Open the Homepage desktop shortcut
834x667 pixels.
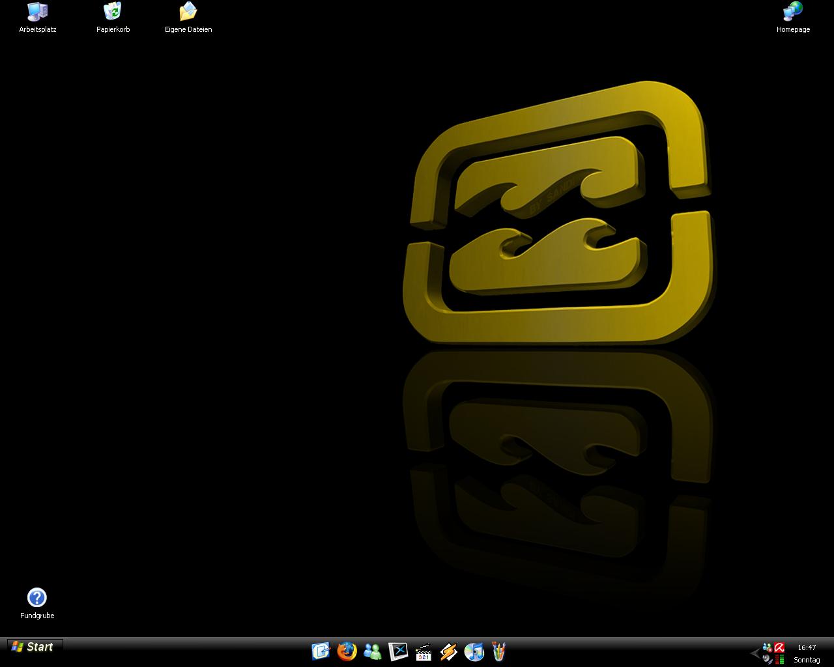coord(793,18)
